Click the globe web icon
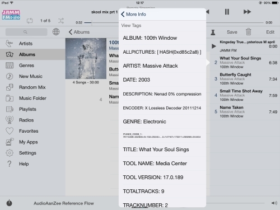The width and height of the screenshot is (280, 210). click(56, 32)
